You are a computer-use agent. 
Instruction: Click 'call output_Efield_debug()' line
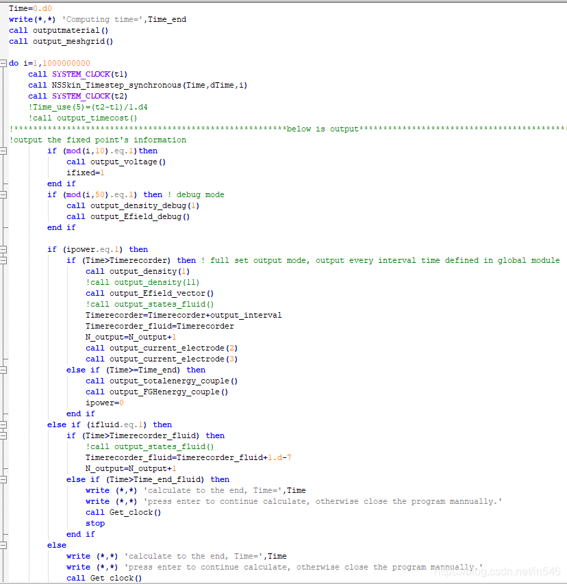[128, 217]
